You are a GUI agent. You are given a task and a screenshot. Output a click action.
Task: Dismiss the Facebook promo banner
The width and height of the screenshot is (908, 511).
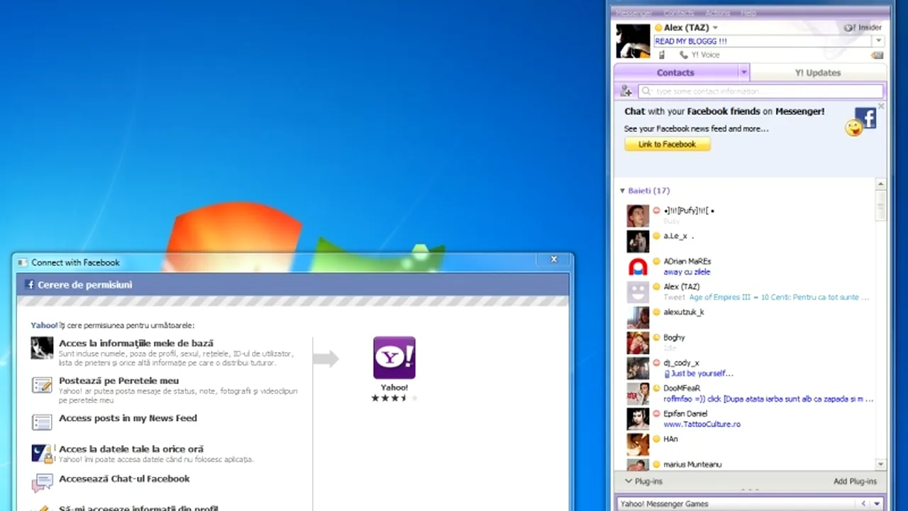pyautogui.click(x=881, y=106)
